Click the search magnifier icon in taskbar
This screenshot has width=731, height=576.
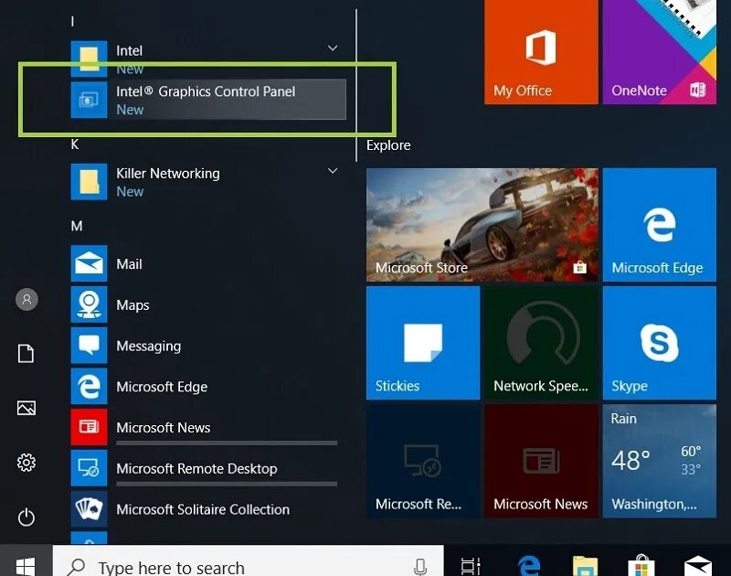[x=76, y=567]
